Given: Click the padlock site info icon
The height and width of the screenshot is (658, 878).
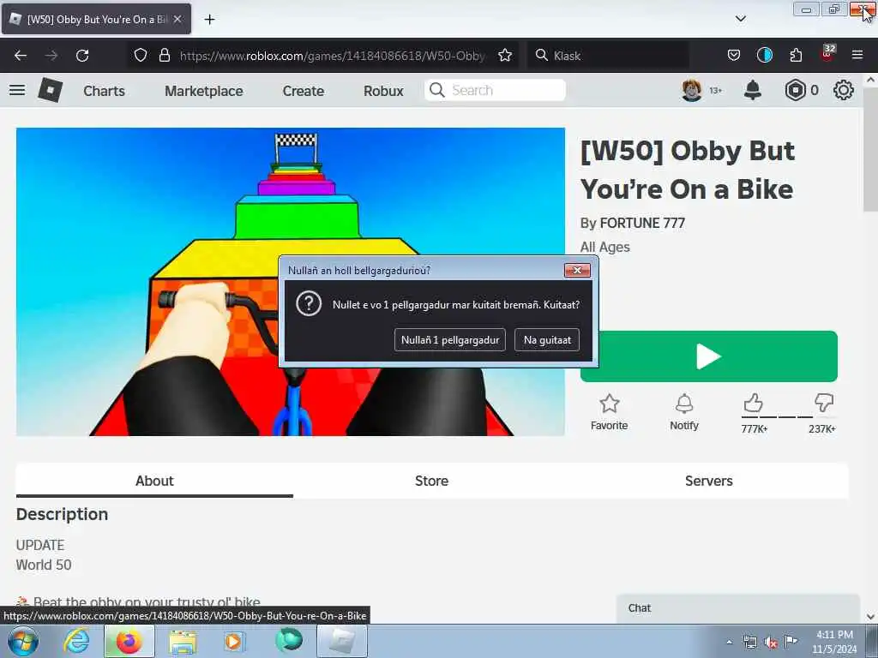Looking at the screenshot, I should tap(164, 55).
